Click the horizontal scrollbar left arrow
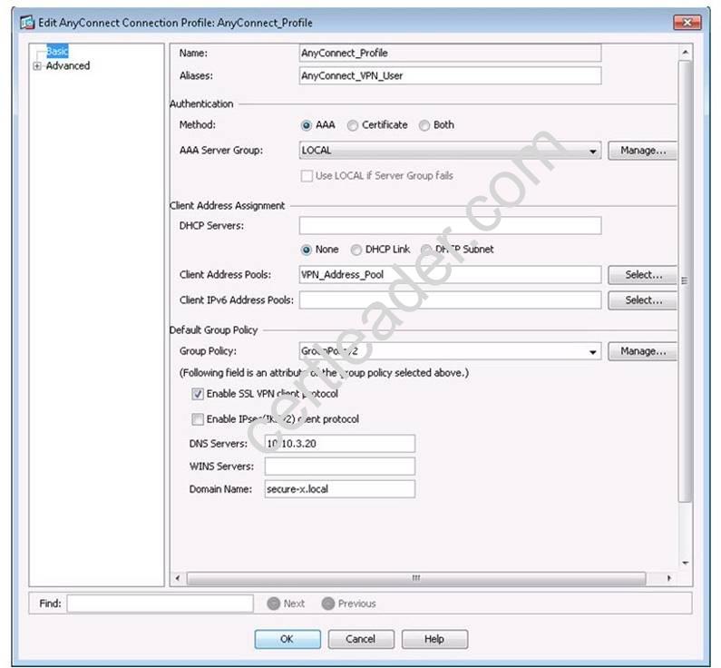The width and height of the screenshot is (721, 668). (178, 578)
